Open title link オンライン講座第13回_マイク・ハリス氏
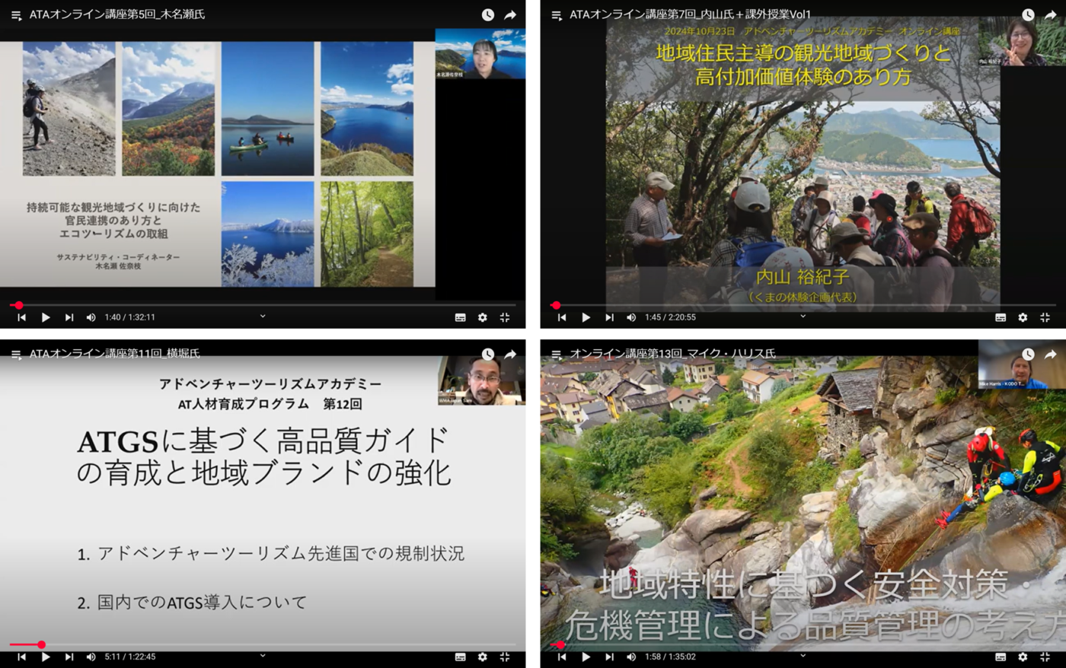This screenshot has width=1066, height=668. [x=673, y=354]
